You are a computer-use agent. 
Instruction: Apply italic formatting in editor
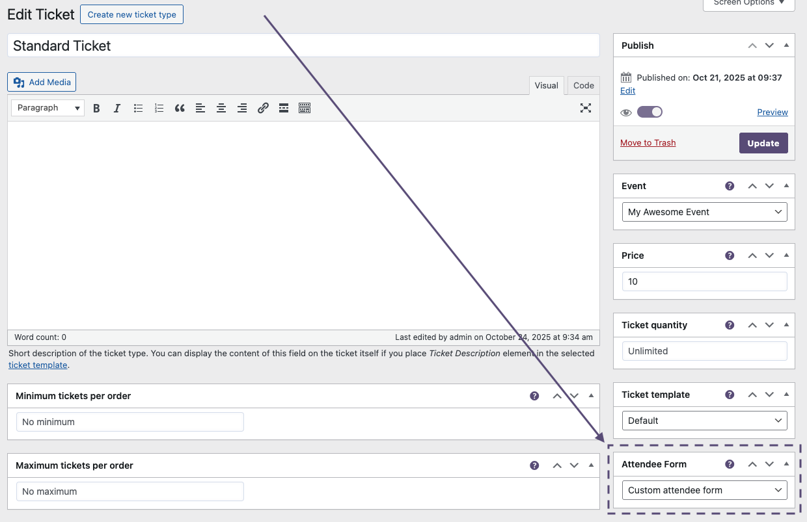tap(117, 109)
